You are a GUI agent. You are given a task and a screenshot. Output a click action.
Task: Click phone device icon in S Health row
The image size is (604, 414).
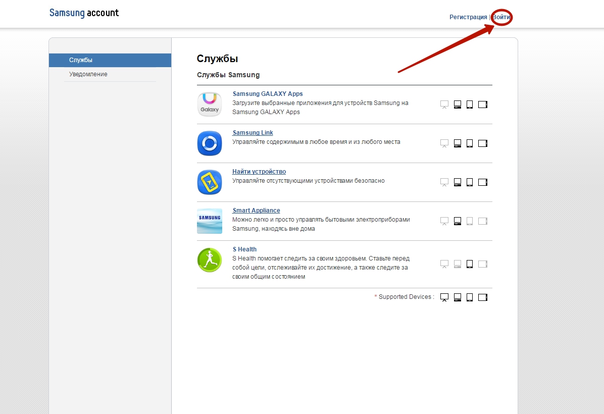pos(470,264)
